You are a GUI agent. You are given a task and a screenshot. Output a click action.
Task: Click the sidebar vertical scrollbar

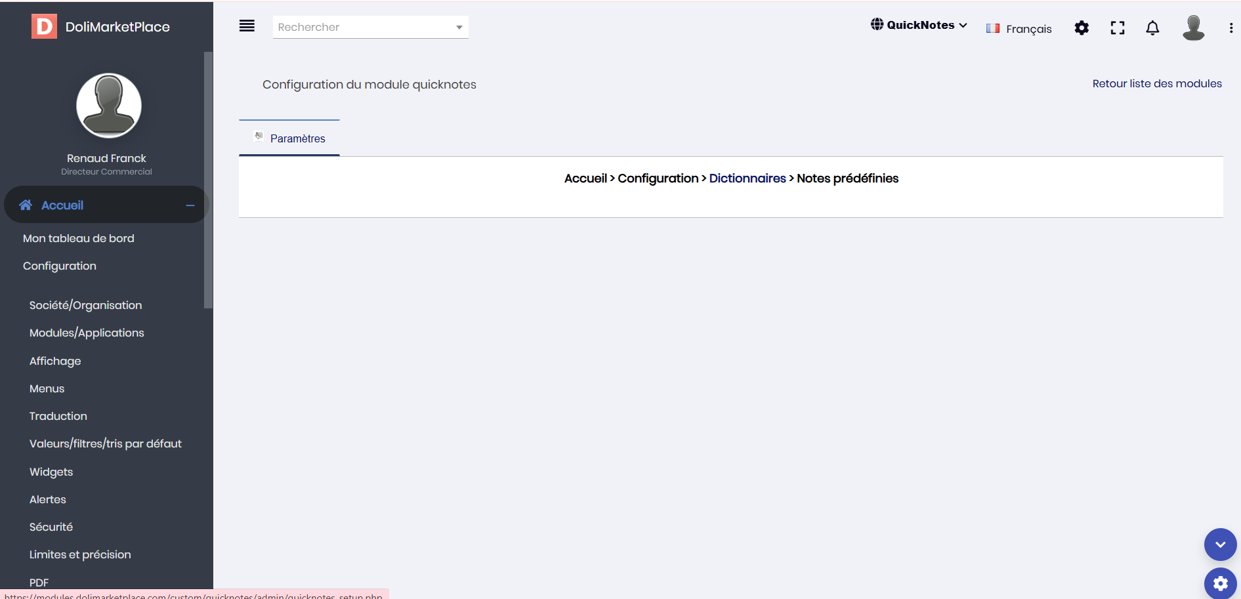[x=208, y=180]
